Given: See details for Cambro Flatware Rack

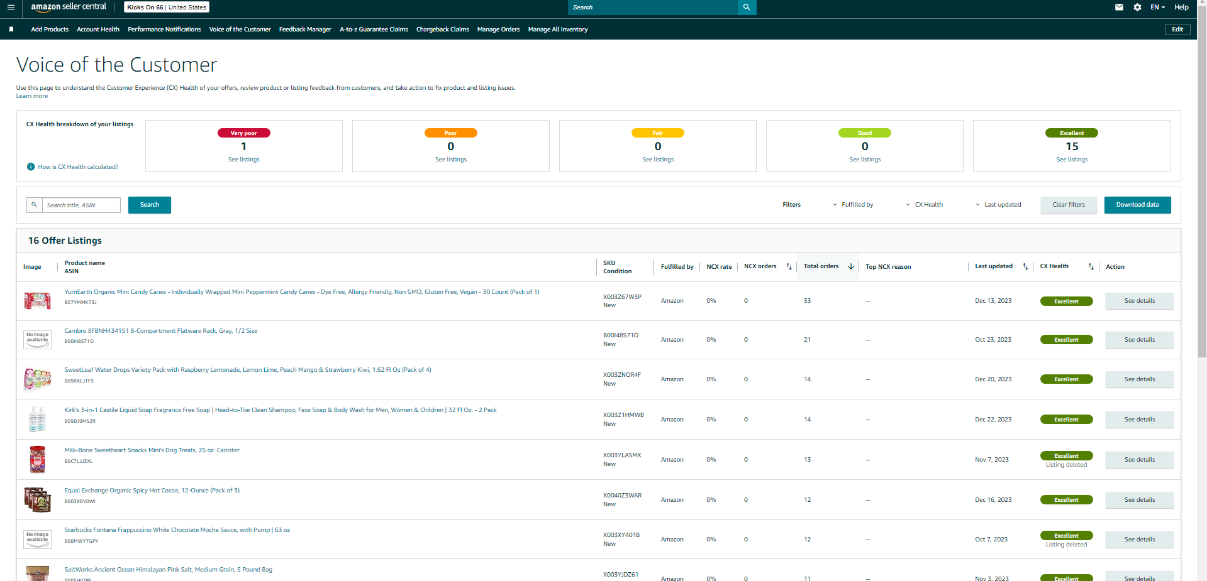Looking at the screenshot, I should point(1139,340).
